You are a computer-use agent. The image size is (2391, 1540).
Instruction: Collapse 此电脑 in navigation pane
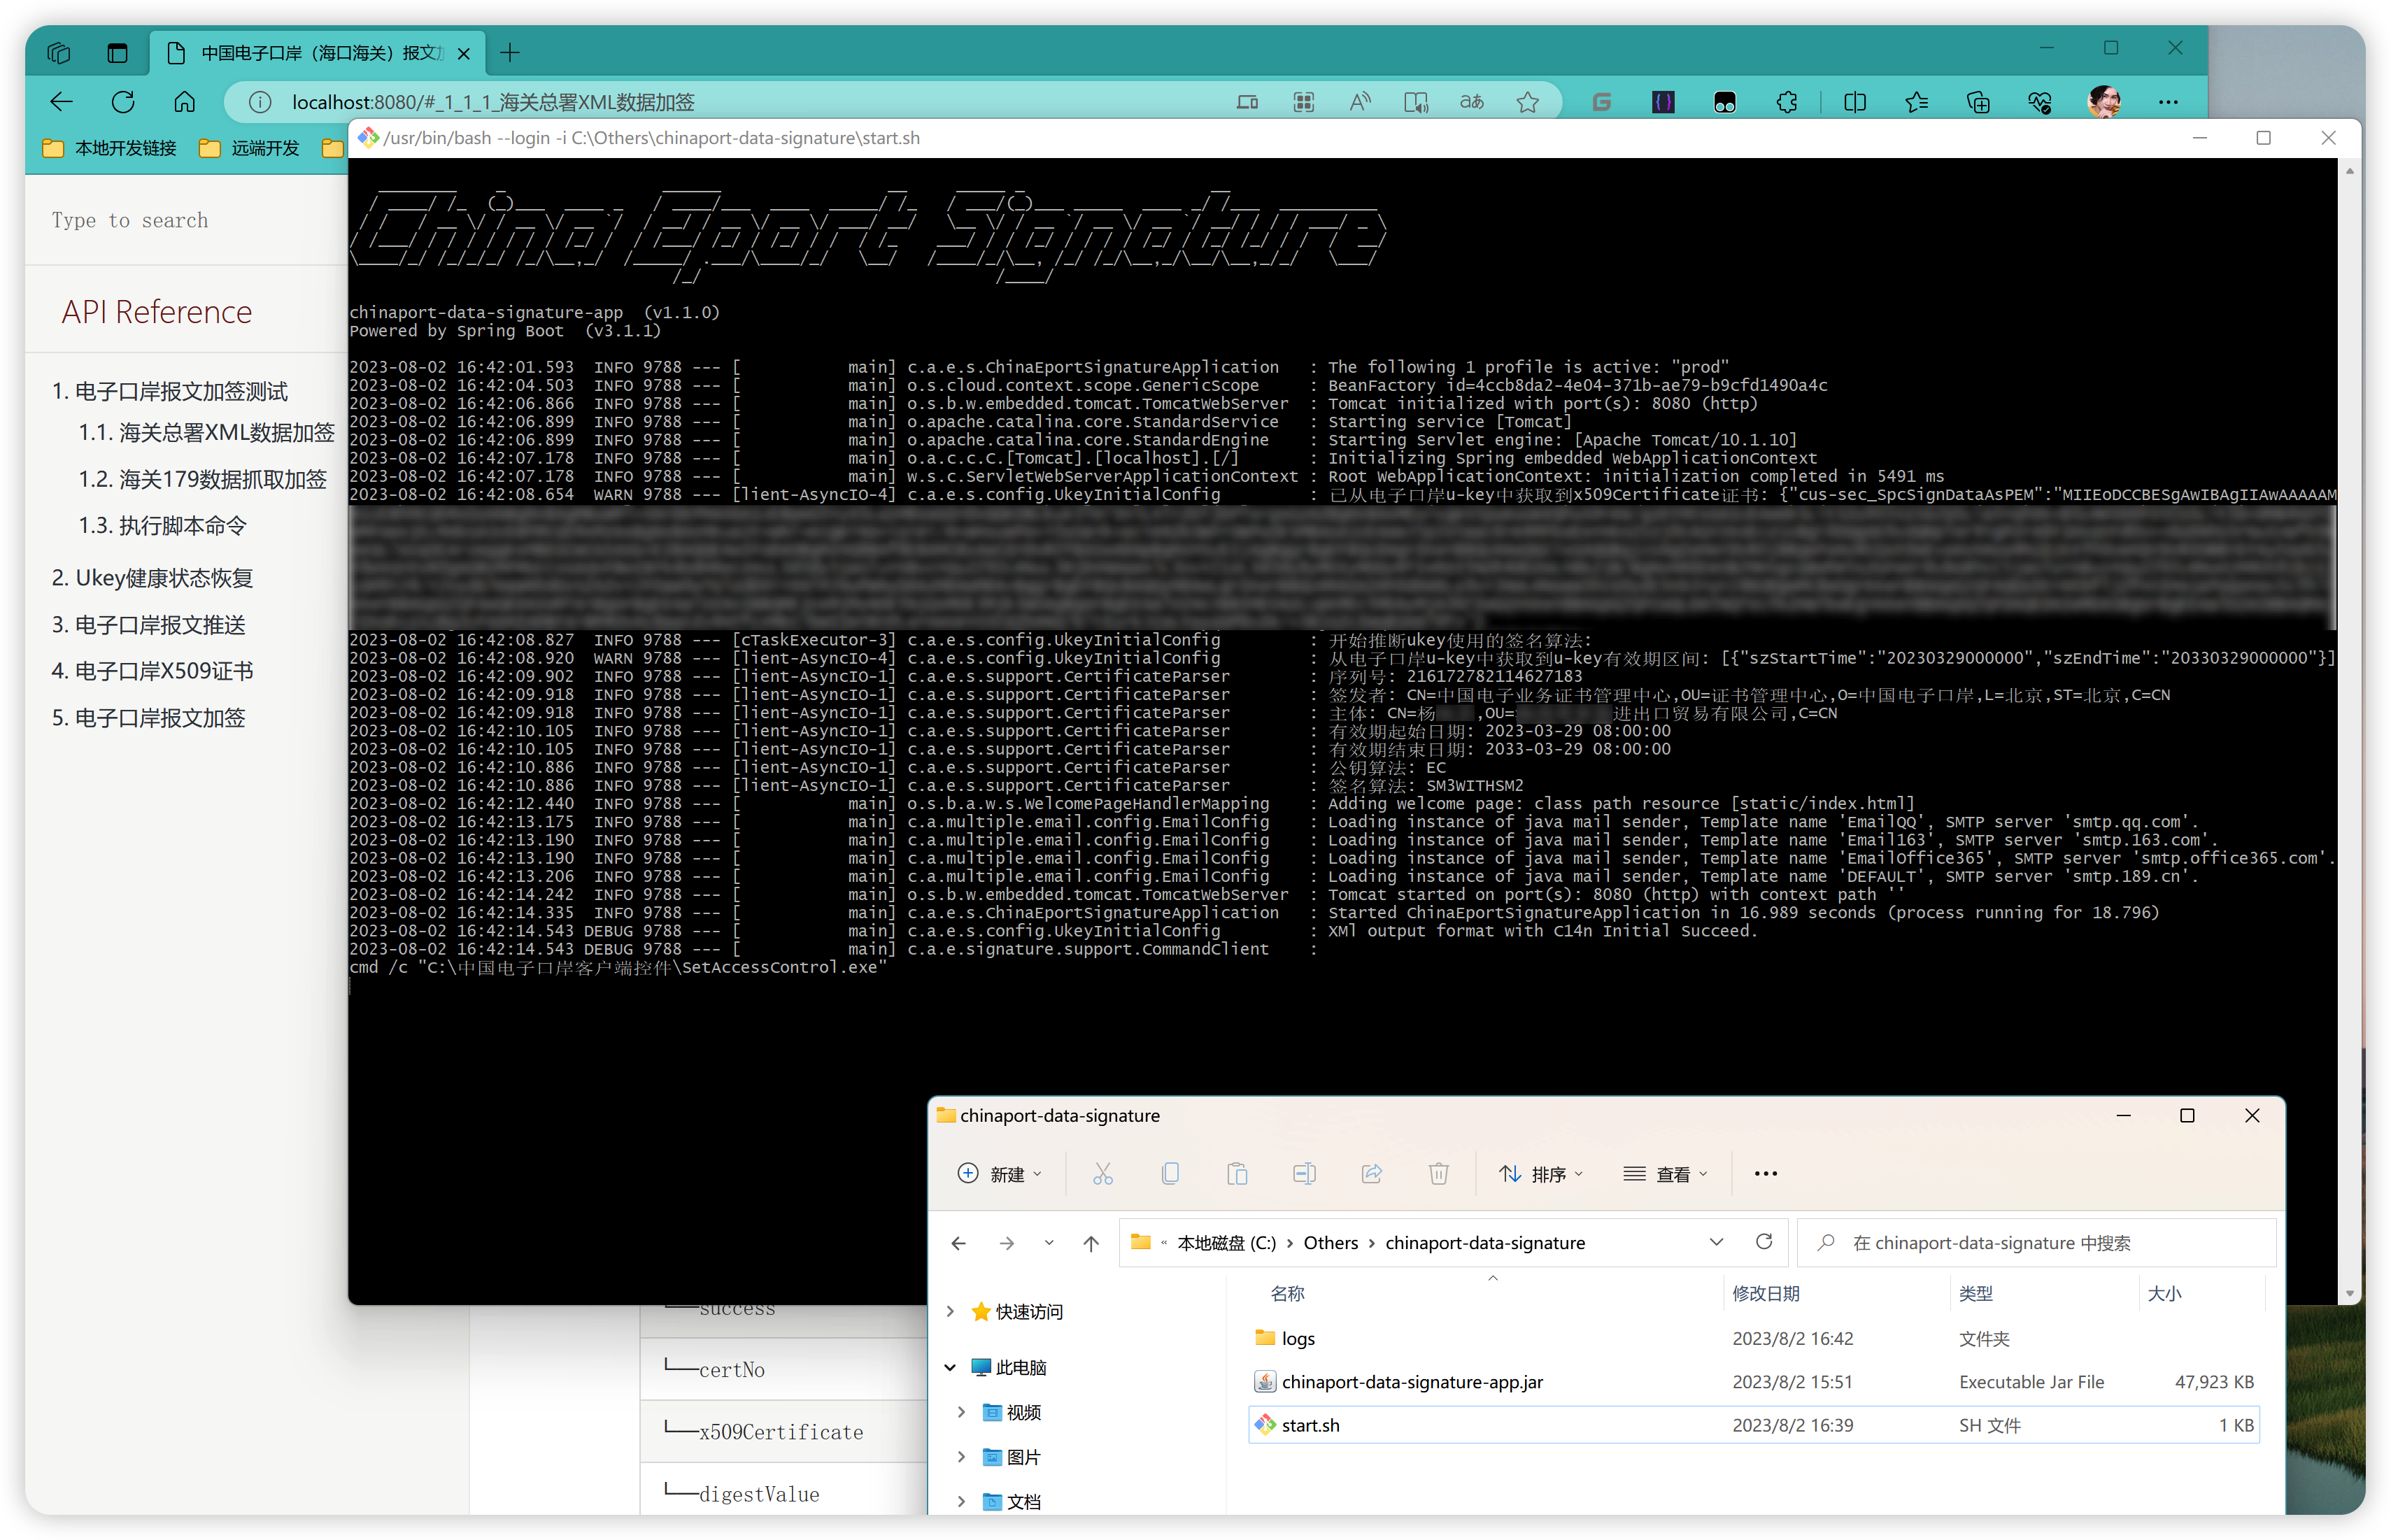click(950, 1367)
